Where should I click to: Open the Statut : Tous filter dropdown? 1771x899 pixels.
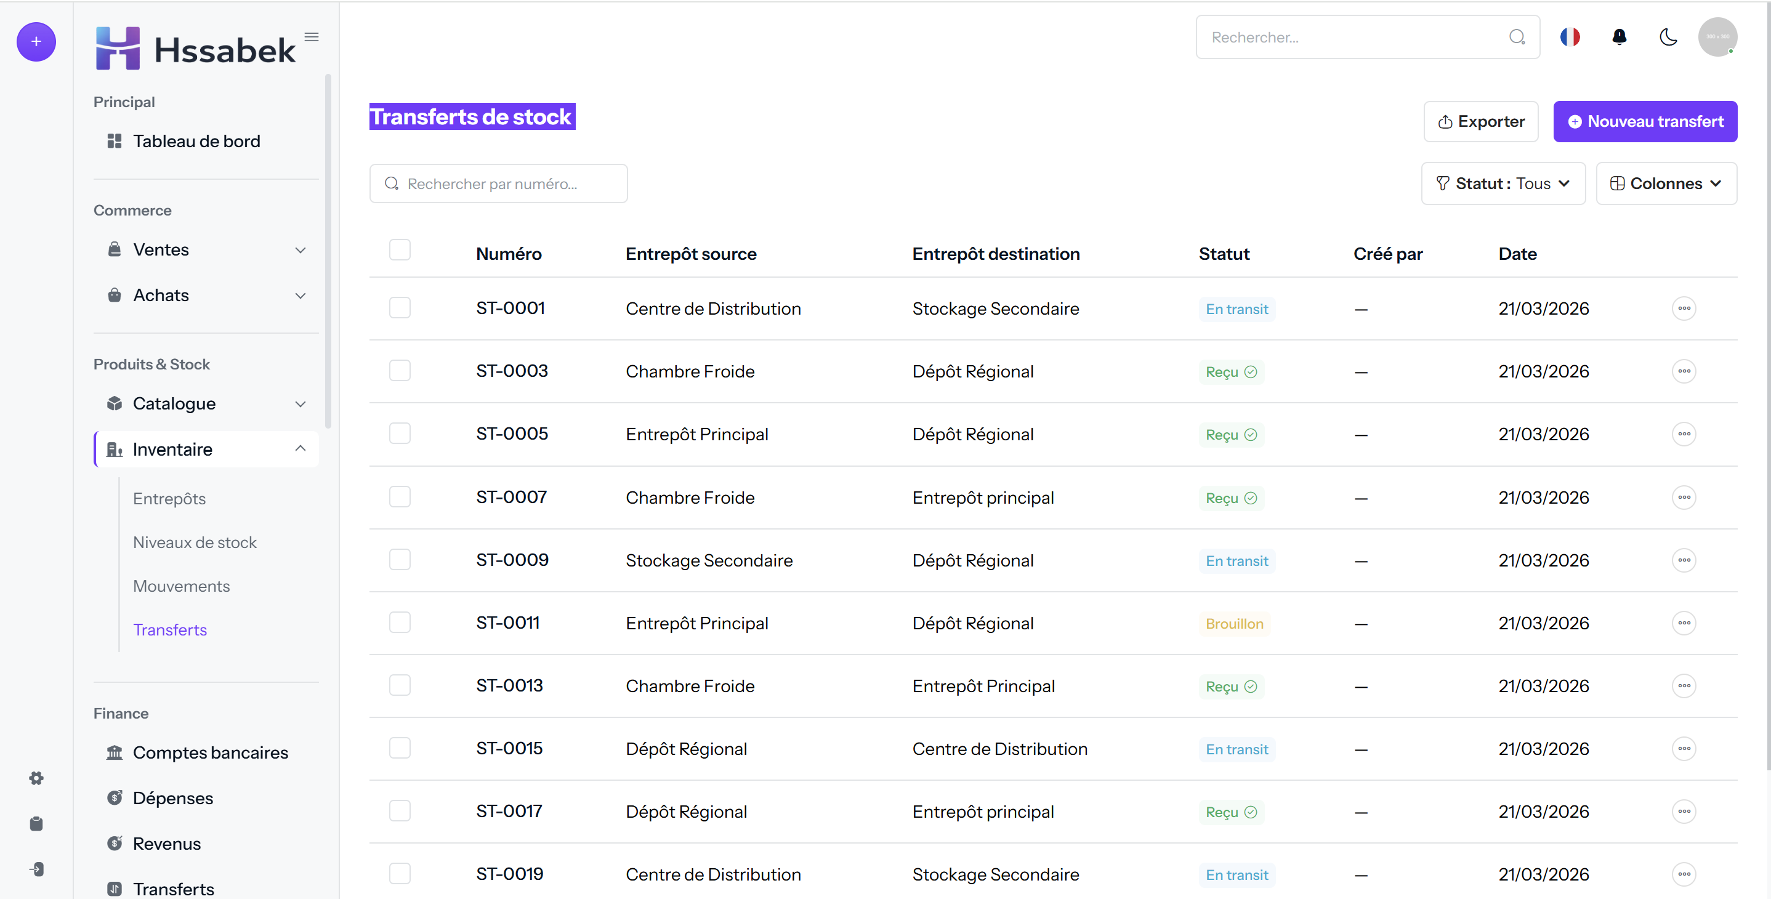coord(1503,183)
